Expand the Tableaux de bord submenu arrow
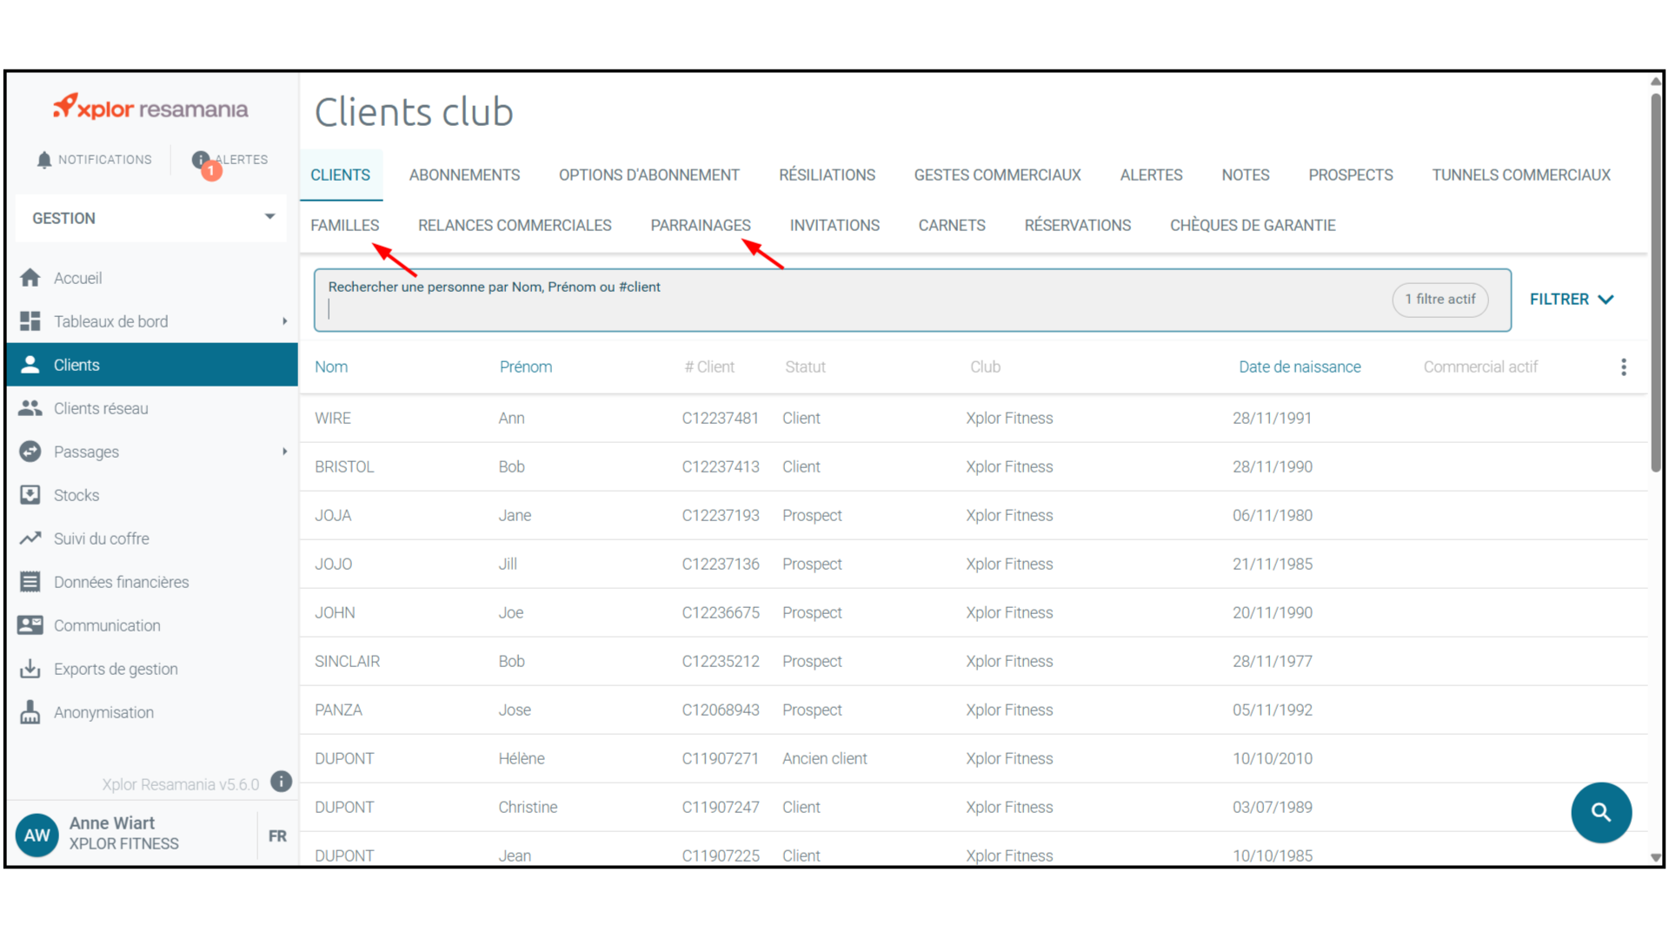 pyautogui.click(x=284, y=321)
